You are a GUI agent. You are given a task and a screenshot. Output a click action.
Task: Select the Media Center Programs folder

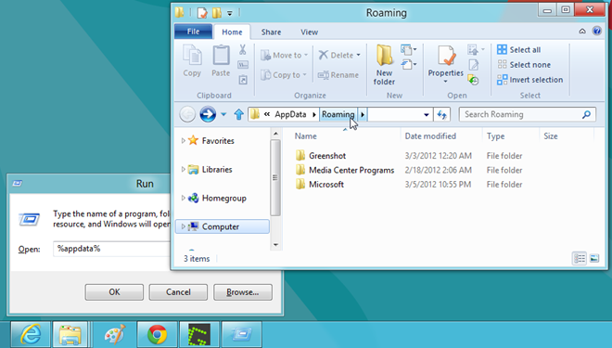(351, 171)
